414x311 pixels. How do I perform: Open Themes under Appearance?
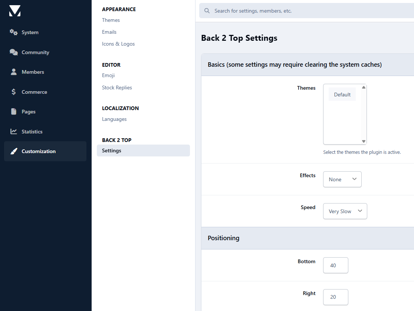coord(111,20)
